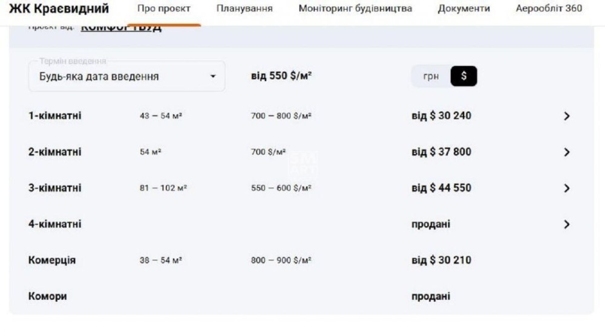The image size is (605, 332).
Task: Select the 1-кімнатні apartment row label
Action: pyautogui.click(x=54, y=116)
